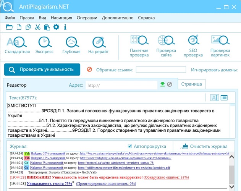This screenshot has height=191, width=241.
Task: Open the 4ua.co.ua match URL link
Action: [155, 153]
